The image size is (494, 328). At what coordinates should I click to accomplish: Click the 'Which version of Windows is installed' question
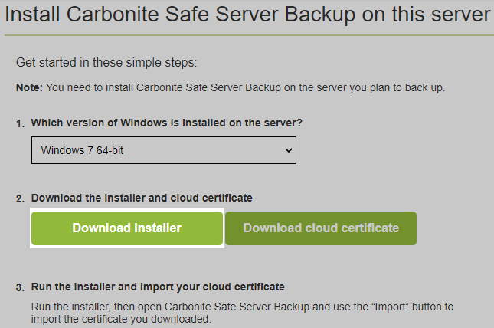pos(166,123)
